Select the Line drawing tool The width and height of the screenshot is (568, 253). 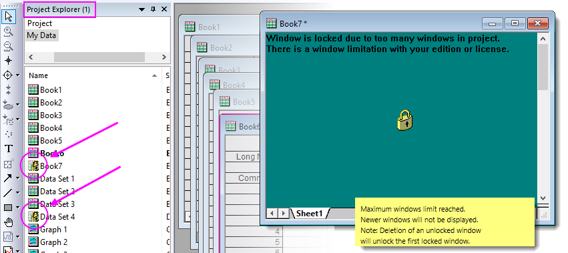(8, 193)
